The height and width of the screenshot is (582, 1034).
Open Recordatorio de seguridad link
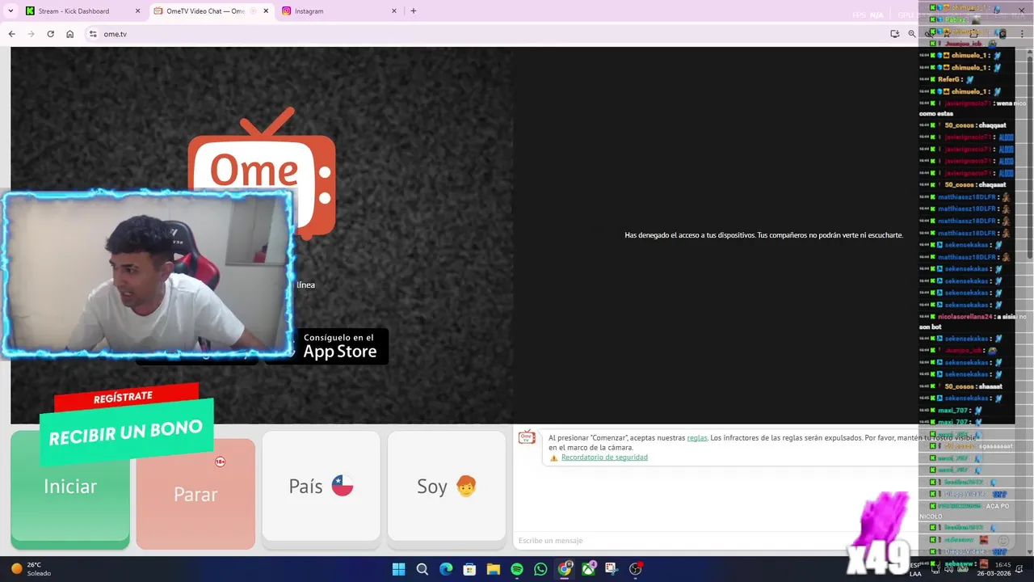pyautogui.click(x=604, y=458)
